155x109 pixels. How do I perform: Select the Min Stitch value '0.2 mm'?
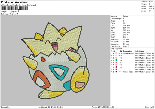click(126, 42)
